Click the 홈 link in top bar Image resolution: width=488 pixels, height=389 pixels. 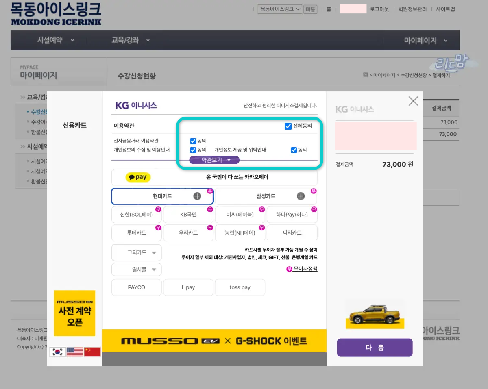click(329, 9)
